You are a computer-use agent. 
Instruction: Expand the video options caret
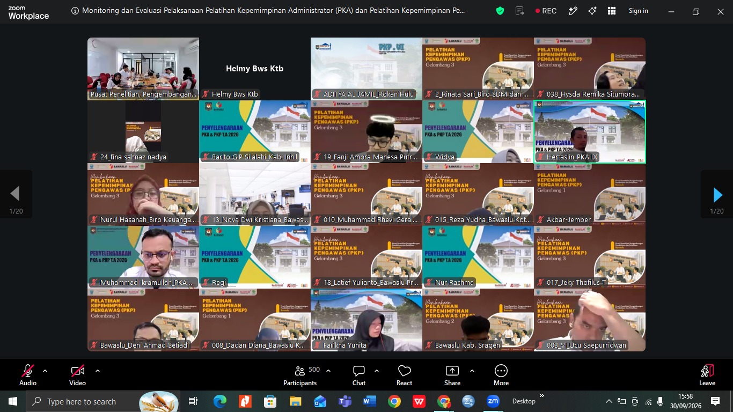coord(98,371)
